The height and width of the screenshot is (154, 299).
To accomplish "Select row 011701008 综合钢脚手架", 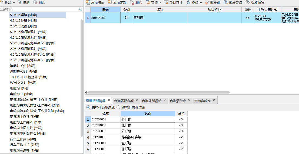I will (136, 137).
